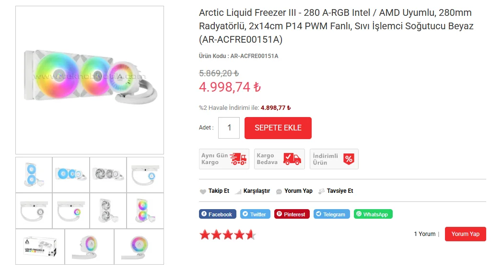The width and height of the screenshot is (491, 271).
Task: Open the 1 Yorum reviews link
Action: [x=424, y=234]
